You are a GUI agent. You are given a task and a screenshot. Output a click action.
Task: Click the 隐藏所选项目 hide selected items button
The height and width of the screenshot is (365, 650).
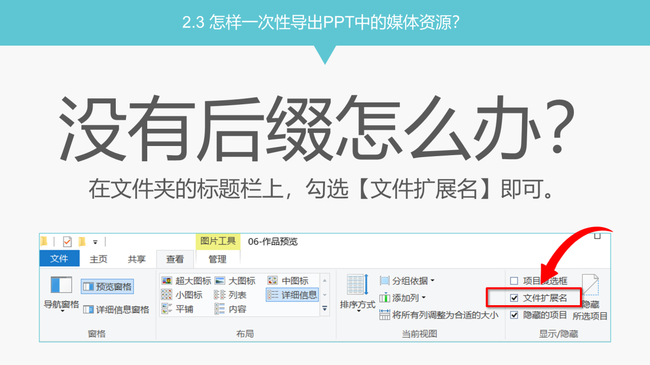[590, 297]
